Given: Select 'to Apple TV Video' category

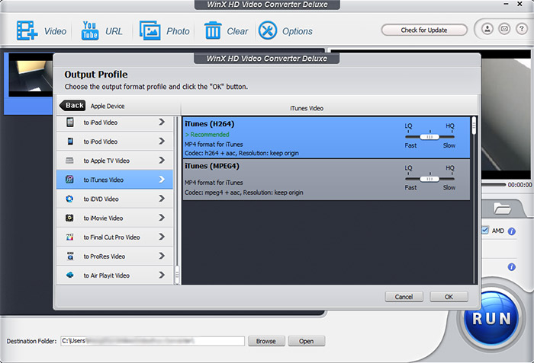Looking at the screenshot, I should [114, 161].
